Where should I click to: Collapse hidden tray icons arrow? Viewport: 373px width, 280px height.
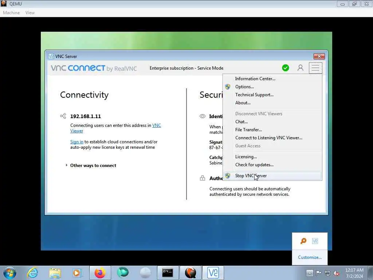[310, 273]
